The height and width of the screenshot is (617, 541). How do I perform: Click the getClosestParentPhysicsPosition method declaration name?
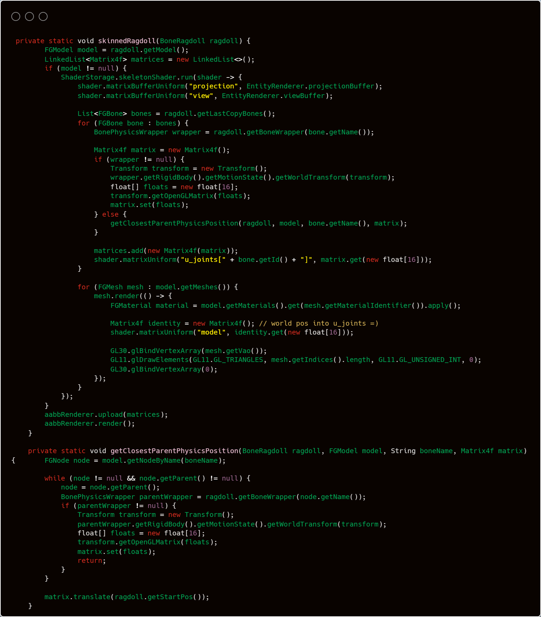point(175,451)
